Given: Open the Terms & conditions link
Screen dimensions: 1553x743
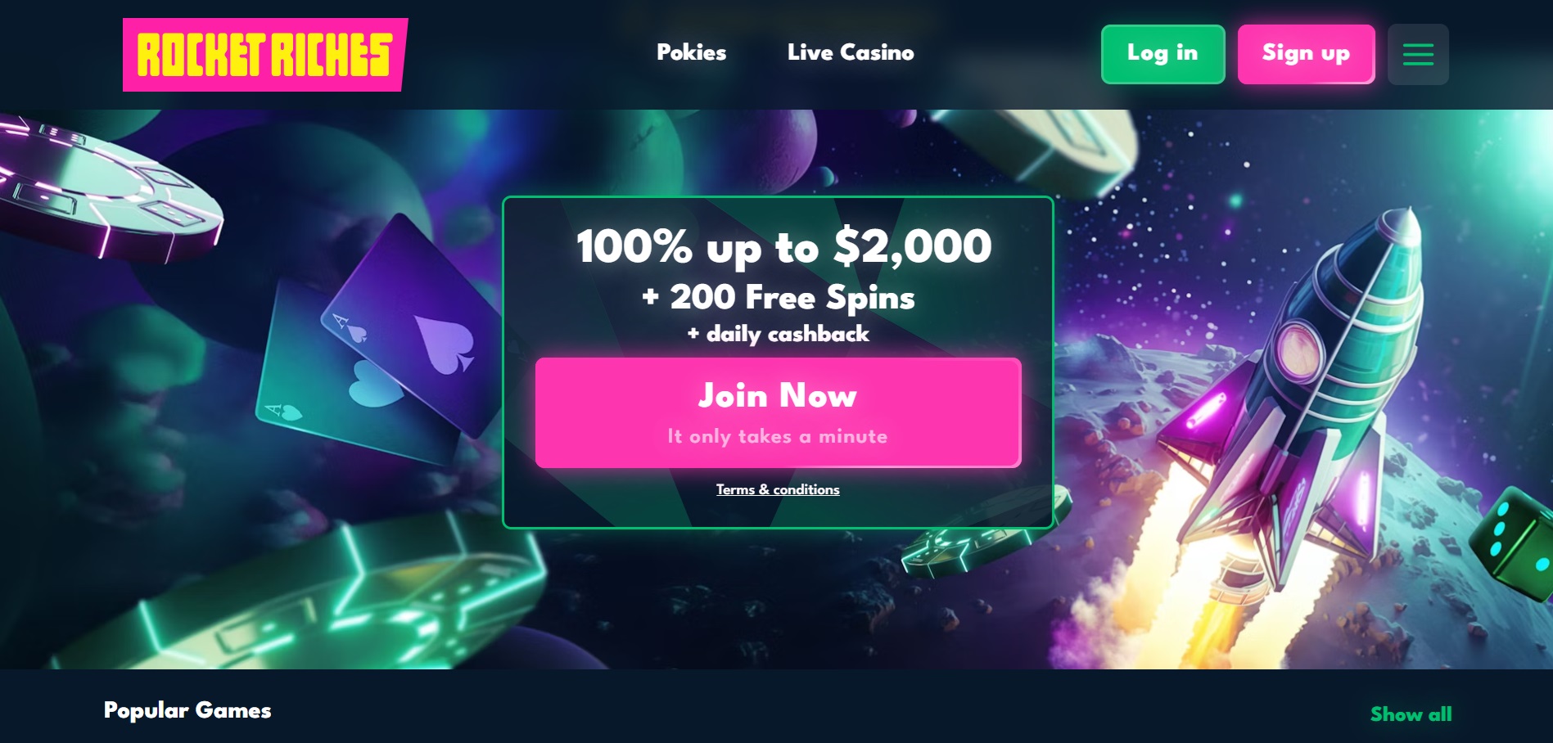Looking at the screenshot, I should 778,489.
